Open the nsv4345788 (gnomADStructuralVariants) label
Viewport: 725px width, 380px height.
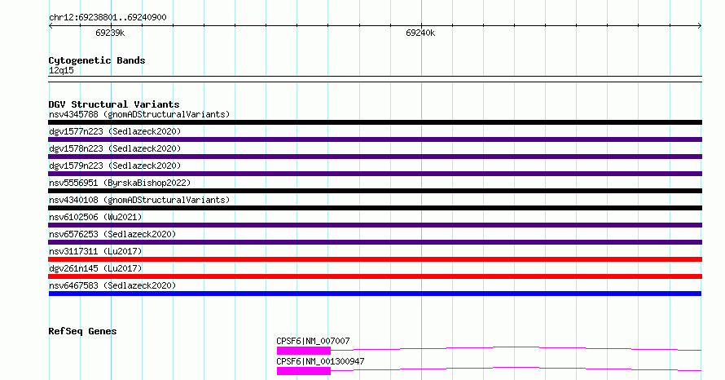[139, 114]
